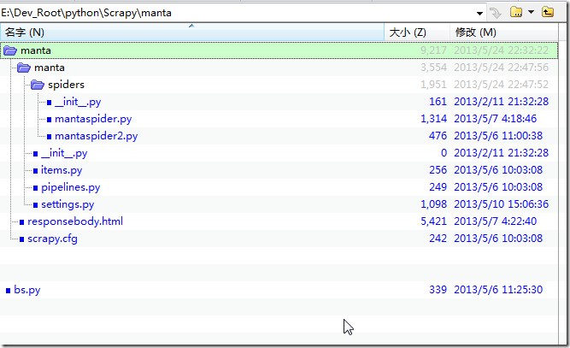570x348 pixels.
Task: Select items.py file
Action: tap(62, 170)
